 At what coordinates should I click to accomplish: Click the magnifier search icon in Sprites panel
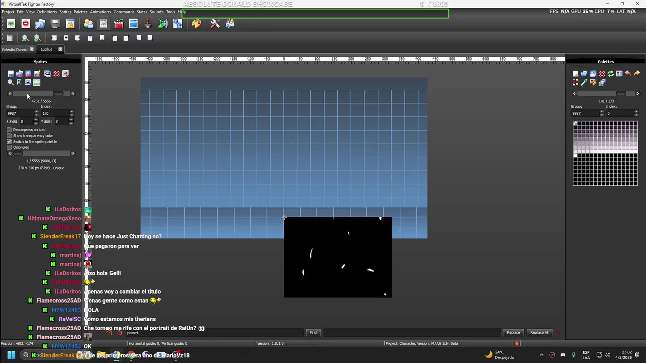point(11,82)
